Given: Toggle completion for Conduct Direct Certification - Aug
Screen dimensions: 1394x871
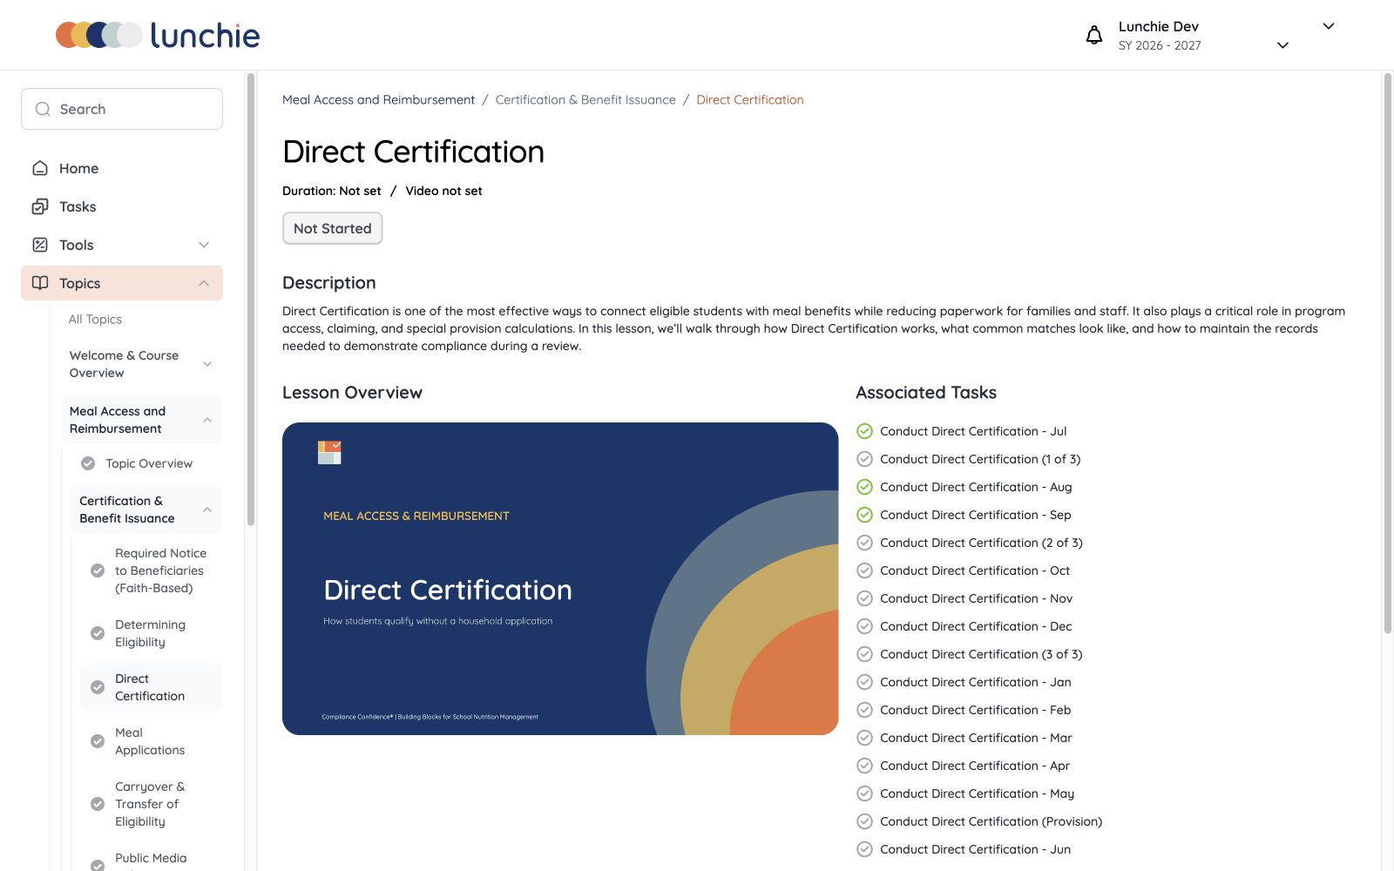Looking at the screenshot, I should tap(864, 487).
